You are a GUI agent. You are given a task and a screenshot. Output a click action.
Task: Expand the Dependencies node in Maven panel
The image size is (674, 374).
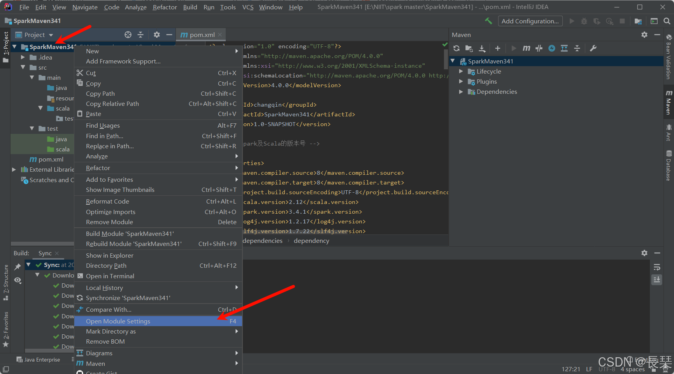point(461,91)
